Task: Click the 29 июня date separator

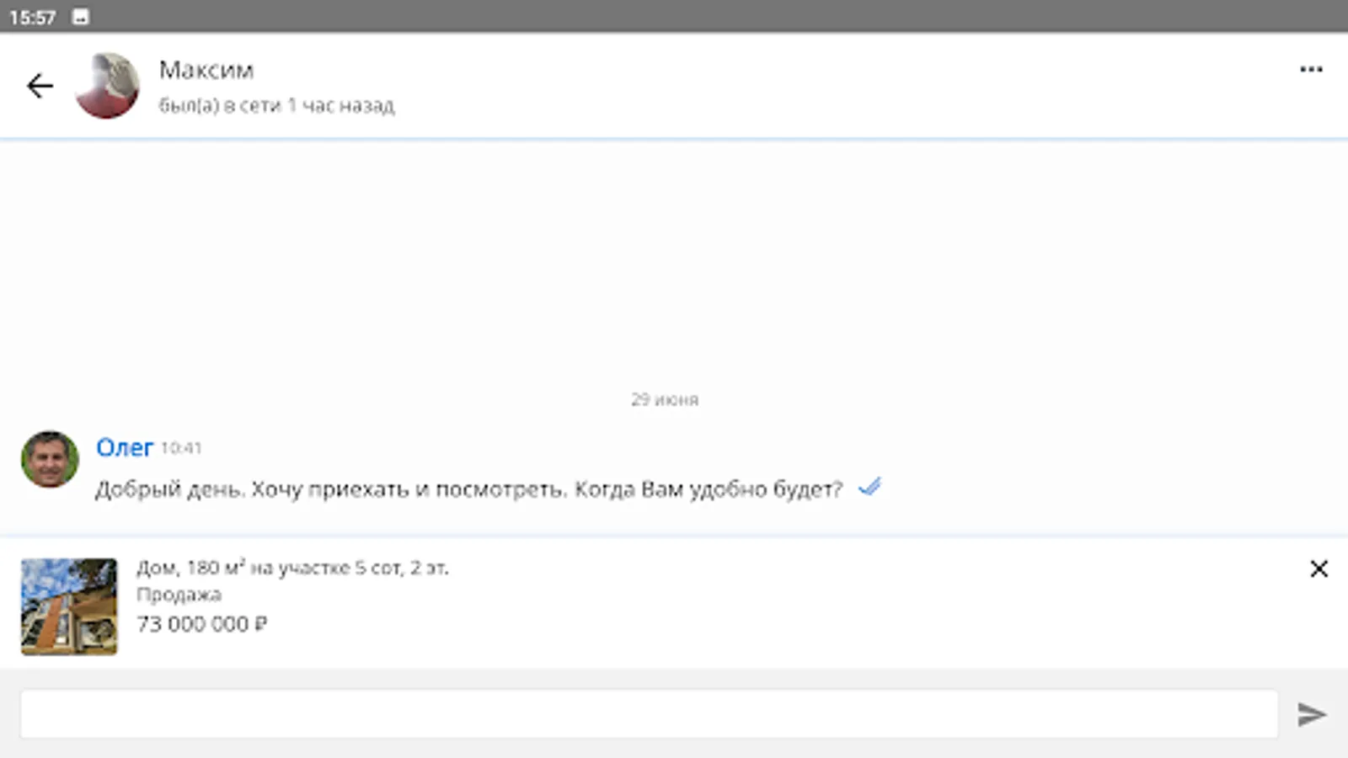Action: 665,399
